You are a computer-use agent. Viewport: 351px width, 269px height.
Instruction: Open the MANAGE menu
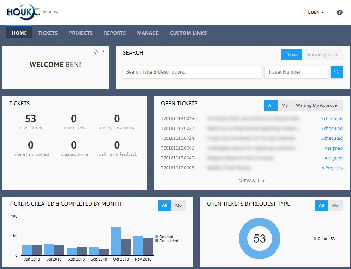pyautogui.click(x=148, y=33)
